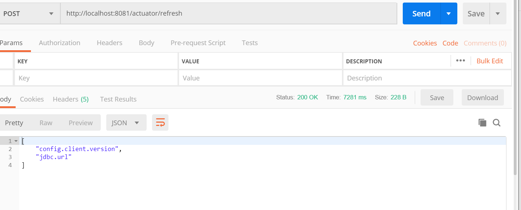Open the three-dots column options

[461, 60]
